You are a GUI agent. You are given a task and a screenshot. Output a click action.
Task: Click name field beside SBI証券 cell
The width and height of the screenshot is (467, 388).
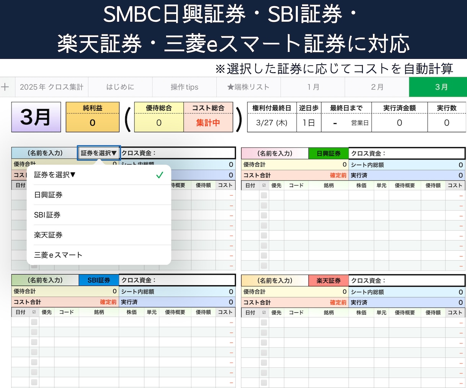pos(45,280)
